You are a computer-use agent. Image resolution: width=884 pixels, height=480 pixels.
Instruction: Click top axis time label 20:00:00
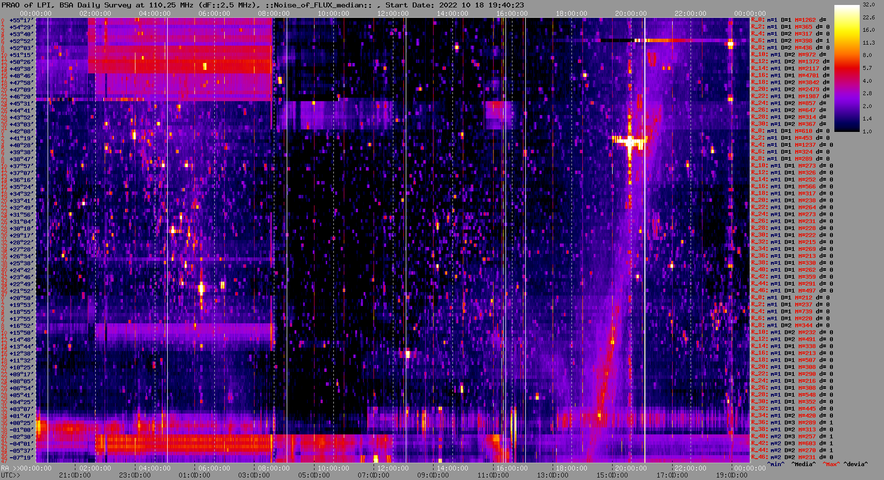coord(631,13)
